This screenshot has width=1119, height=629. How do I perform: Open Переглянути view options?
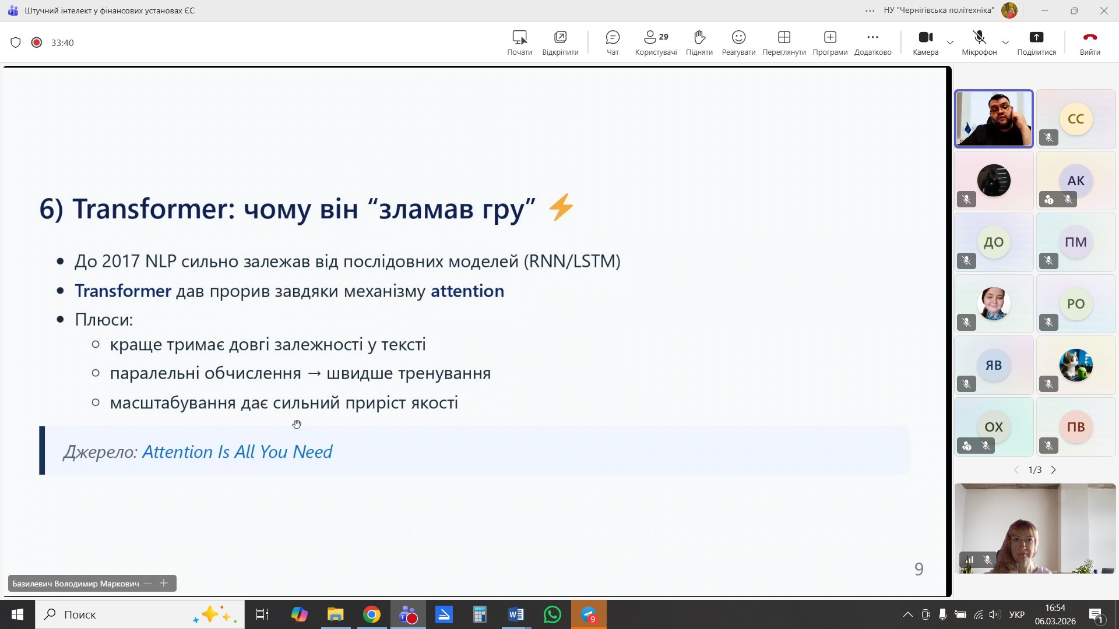[784, 43]
